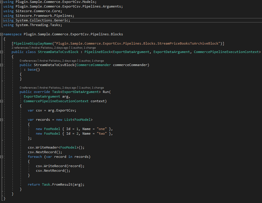Image resolution: width=262 pixels, height=203 pixels.
Task: Collapse the using directives block
Action: click(1, 2)
